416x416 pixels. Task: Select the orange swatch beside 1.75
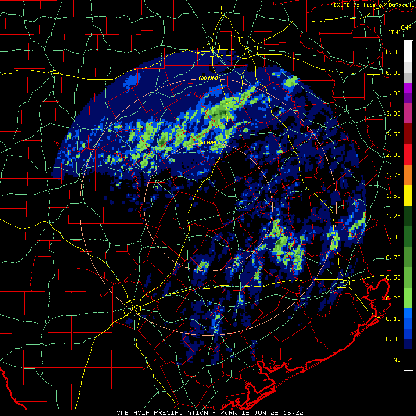pyautogui.click(x=408, y=175)
